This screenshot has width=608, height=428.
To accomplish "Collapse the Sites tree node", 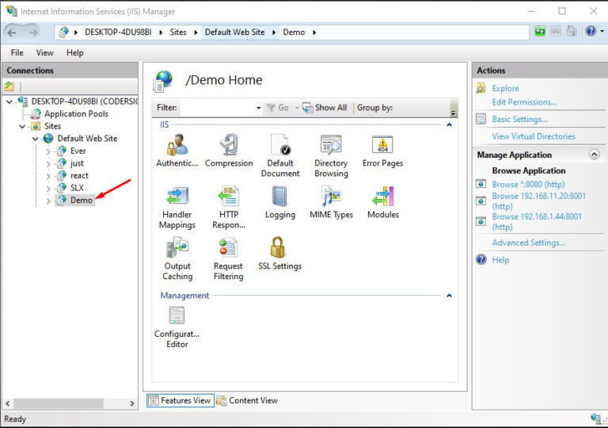I will tap(22, 126).
